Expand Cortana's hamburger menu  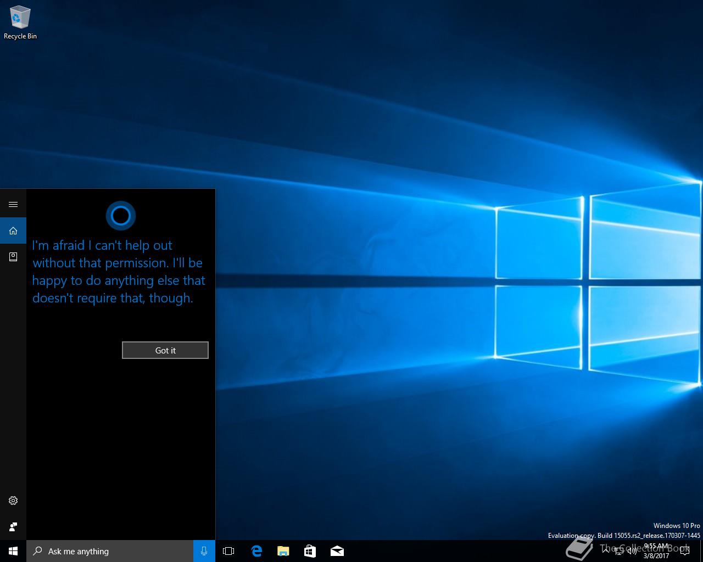coord(13,204)
